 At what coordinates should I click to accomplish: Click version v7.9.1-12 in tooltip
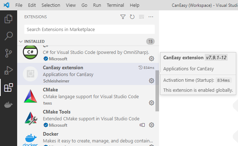[x=216, y=57]
